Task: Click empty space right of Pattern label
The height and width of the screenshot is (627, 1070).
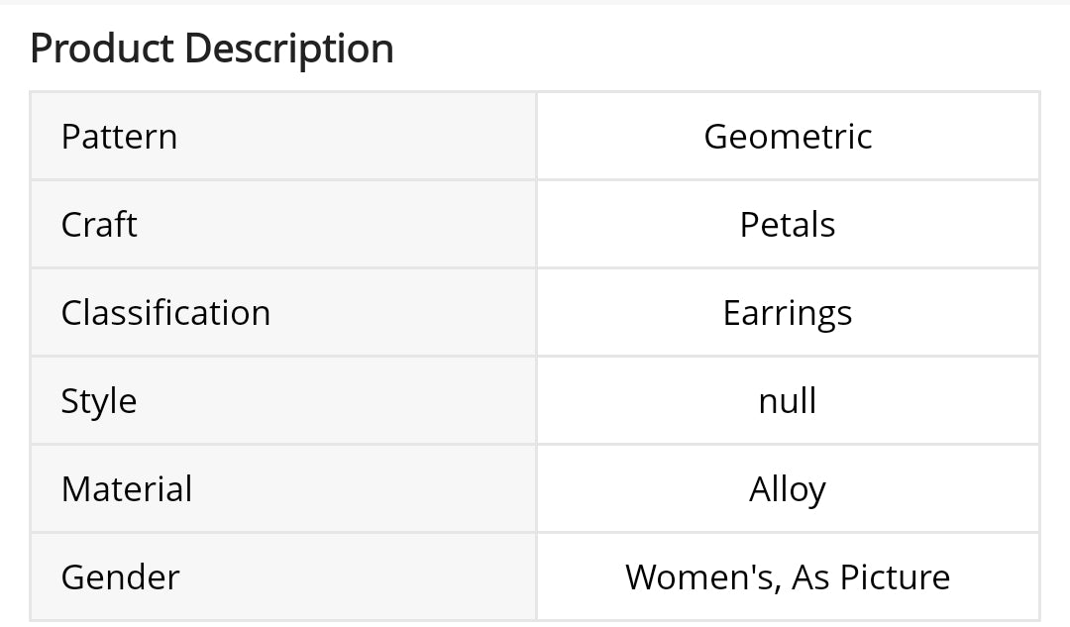Action: tap(376, 137)
